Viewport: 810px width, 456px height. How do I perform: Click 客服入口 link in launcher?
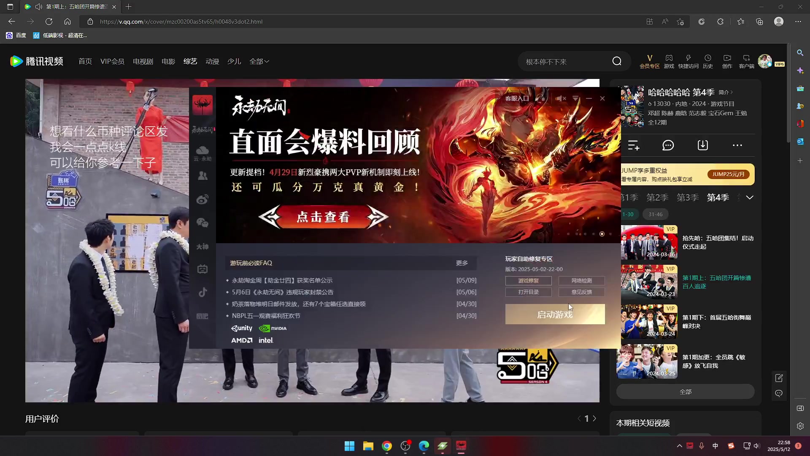coord(517,98)
